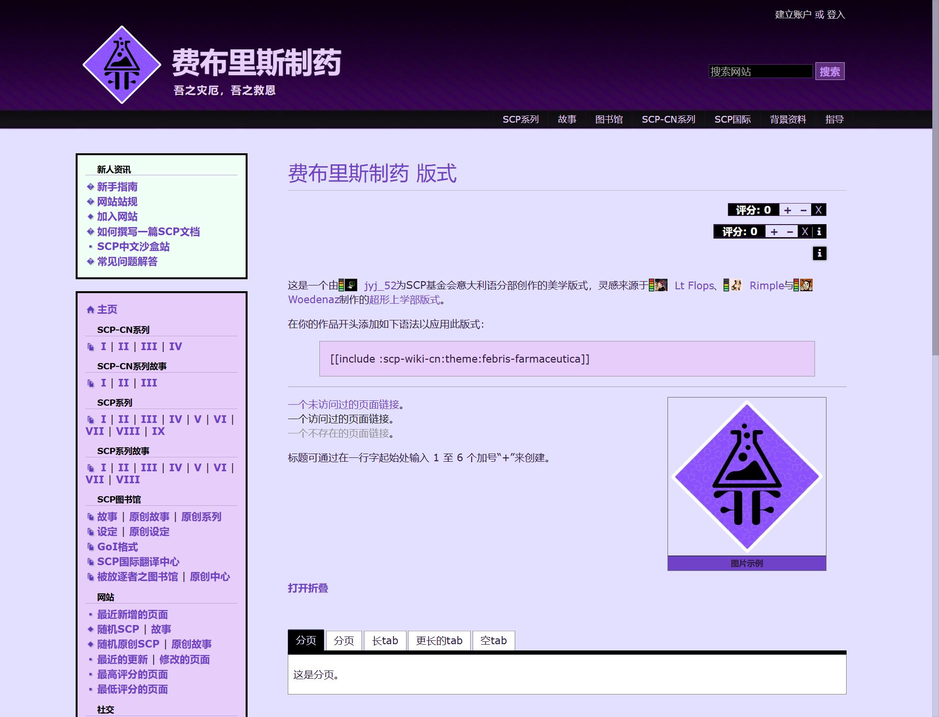Click plus upvote on the top rating module

(788, 210)
